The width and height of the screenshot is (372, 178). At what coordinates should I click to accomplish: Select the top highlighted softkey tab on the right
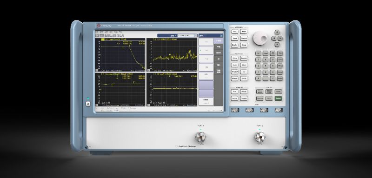(219, 41)
